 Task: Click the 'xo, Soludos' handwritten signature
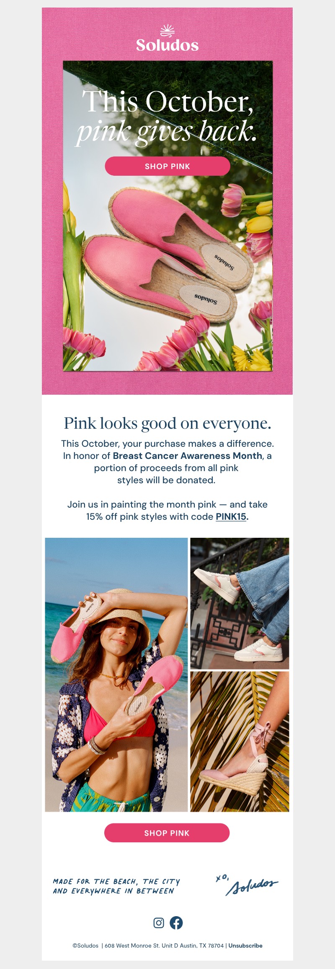[x=247, y=884]
